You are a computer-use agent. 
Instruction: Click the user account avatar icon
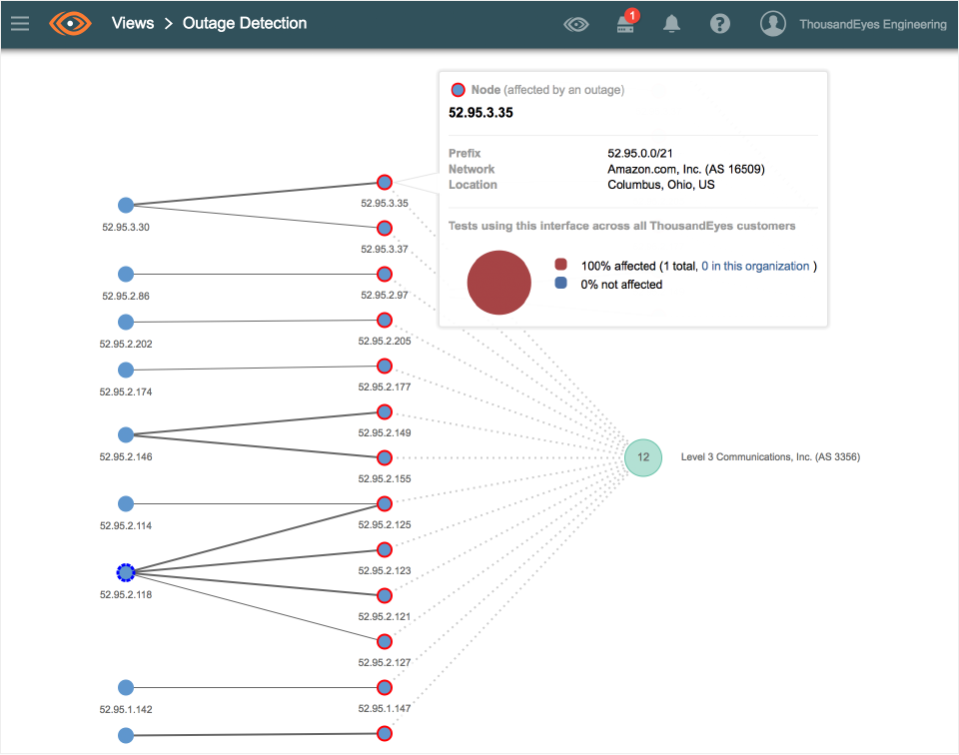773,24
